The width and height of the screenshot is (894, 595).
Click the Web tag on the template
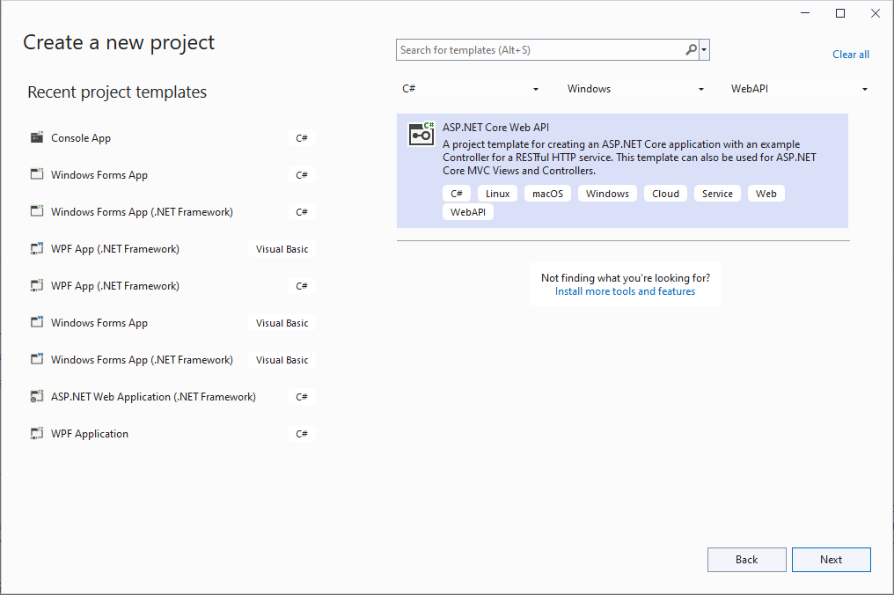coord(766,194)
